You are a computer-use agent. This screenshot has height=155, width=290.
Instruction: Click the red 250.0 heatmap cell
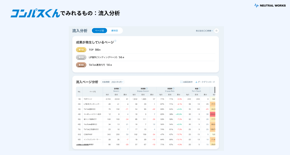[213, 114]
